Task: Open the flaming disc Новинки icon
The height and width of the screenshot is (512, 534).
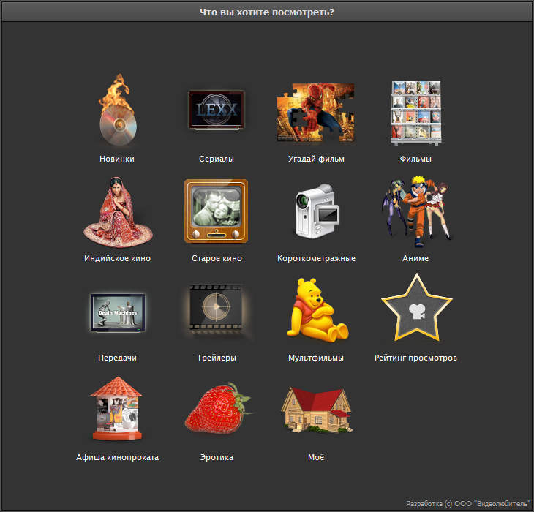Action: (x=118, y=110)
